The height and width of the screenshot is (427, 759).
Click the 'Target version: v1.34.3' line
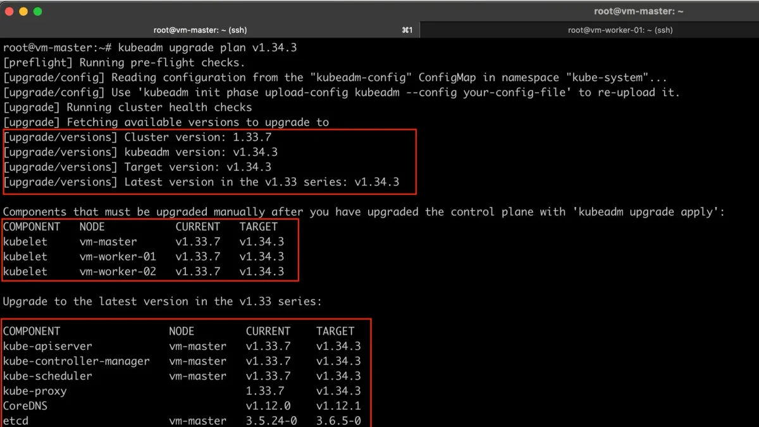[x=137, y=167]
